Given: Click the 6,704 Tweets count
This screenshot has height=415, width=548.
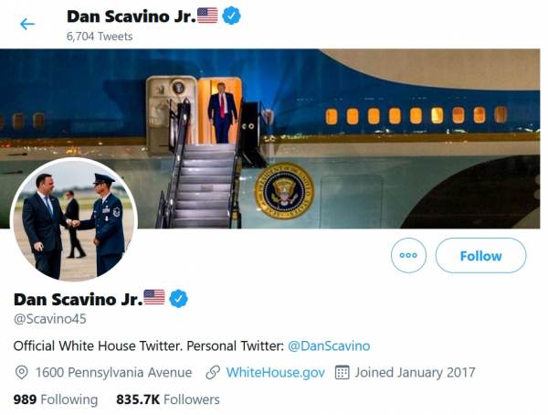Looking at the screenshot, I should 100,37.
